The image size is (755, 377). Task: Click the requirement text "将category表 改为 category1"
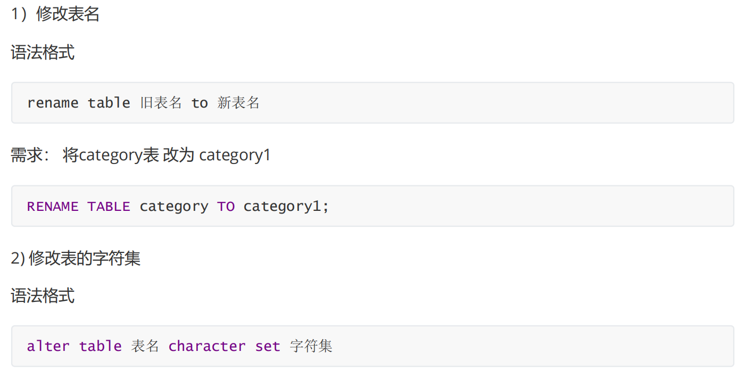point(167,155)
